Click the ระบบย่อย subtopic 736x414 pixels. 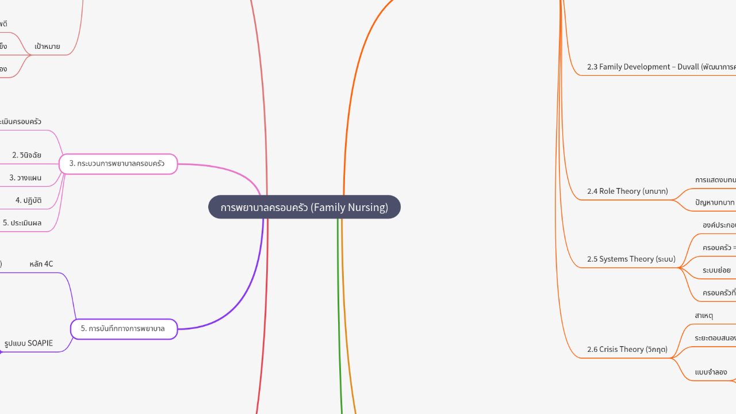(716, 270)
